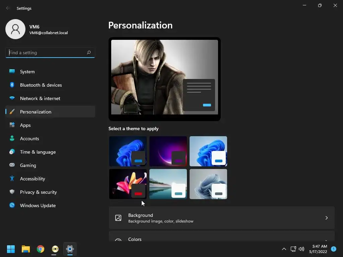Viewport: 343px width, 257px height.
Task: Apply the dark blue bloom theme
Action: (x=128, y=151)
